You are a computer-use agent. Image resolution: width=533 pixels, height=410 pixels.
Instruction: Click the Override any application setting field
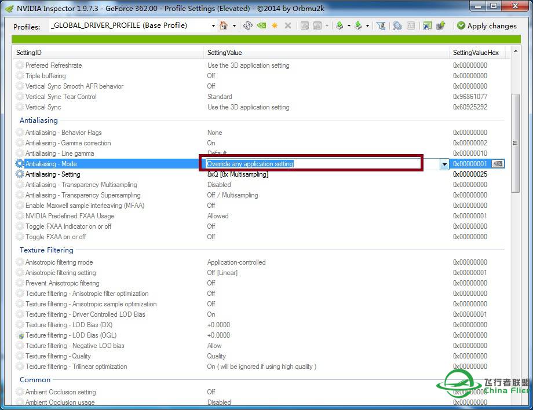313,164
